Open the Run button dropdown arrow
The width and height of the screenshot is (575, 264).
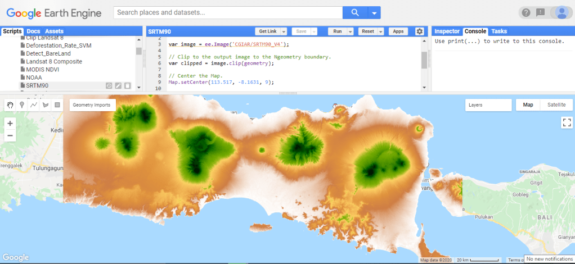[x=350, y=32]
